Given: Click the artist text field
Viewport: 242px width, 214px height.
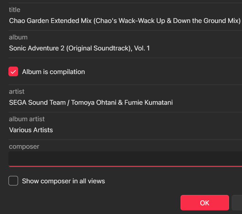Looking at the screenshot, I should coord(125,103).
